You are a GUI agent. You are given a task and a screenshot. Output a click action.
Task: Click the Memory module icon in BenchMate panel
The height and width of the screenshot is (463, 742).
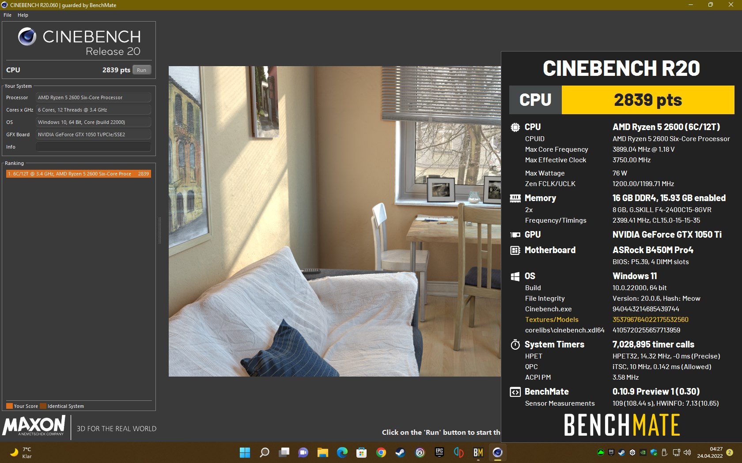click(515, 198)
